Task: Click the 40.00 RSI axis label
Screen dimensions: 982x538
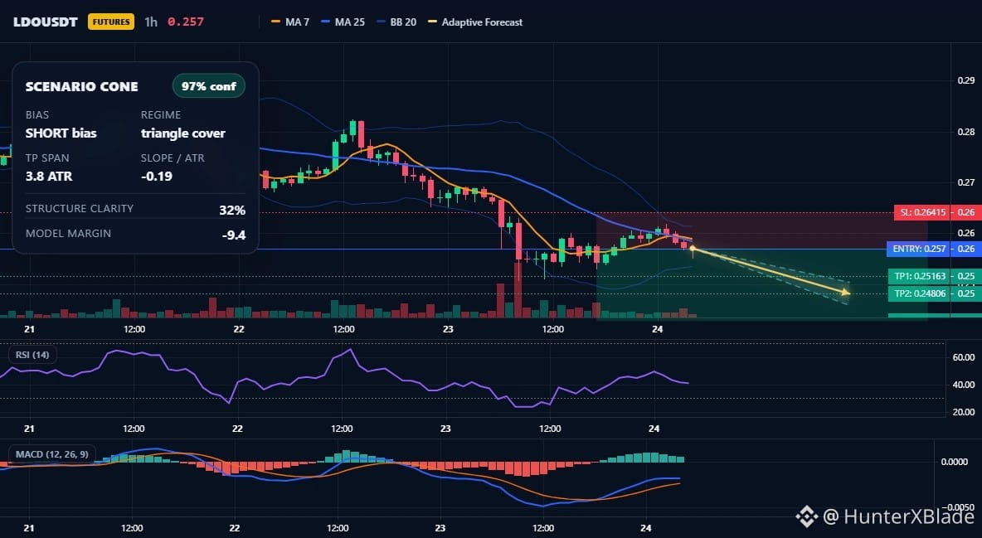Action: (x=963, y=385)
